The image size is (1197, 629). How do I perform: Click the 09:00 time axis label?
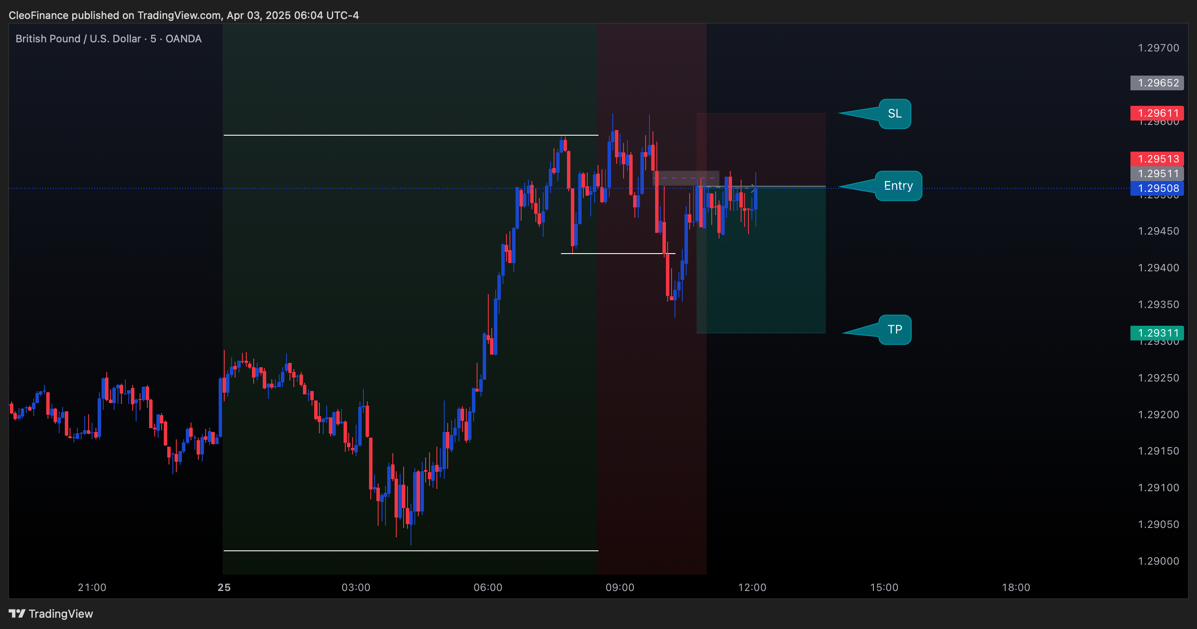coord(620,588)
